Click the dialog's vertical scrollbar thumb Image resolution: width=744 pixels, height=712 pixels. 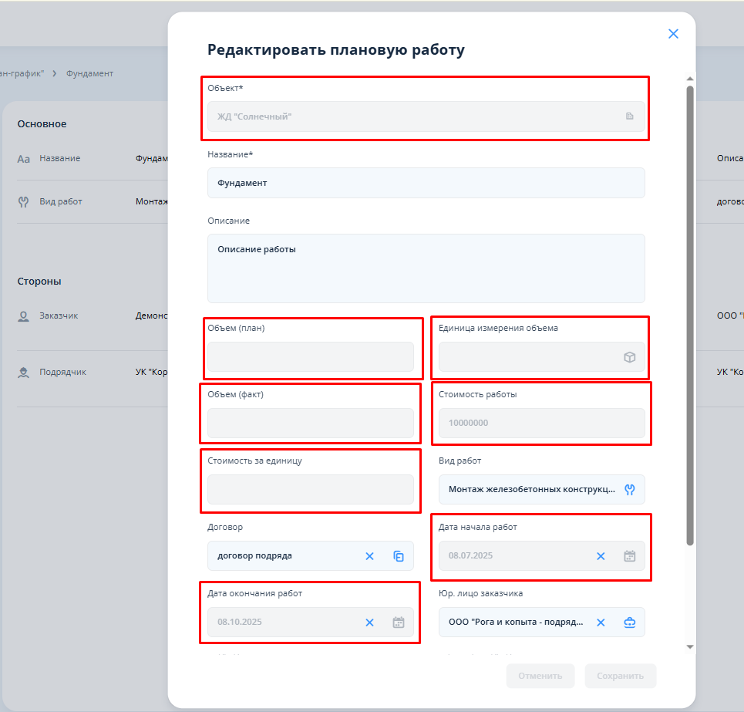click(x=690, y=309)
